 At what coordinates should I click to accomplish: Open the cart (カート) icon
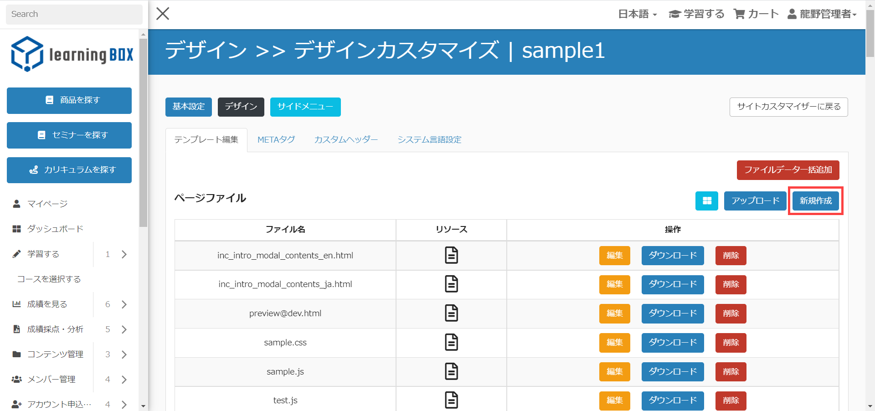[739, 14]
